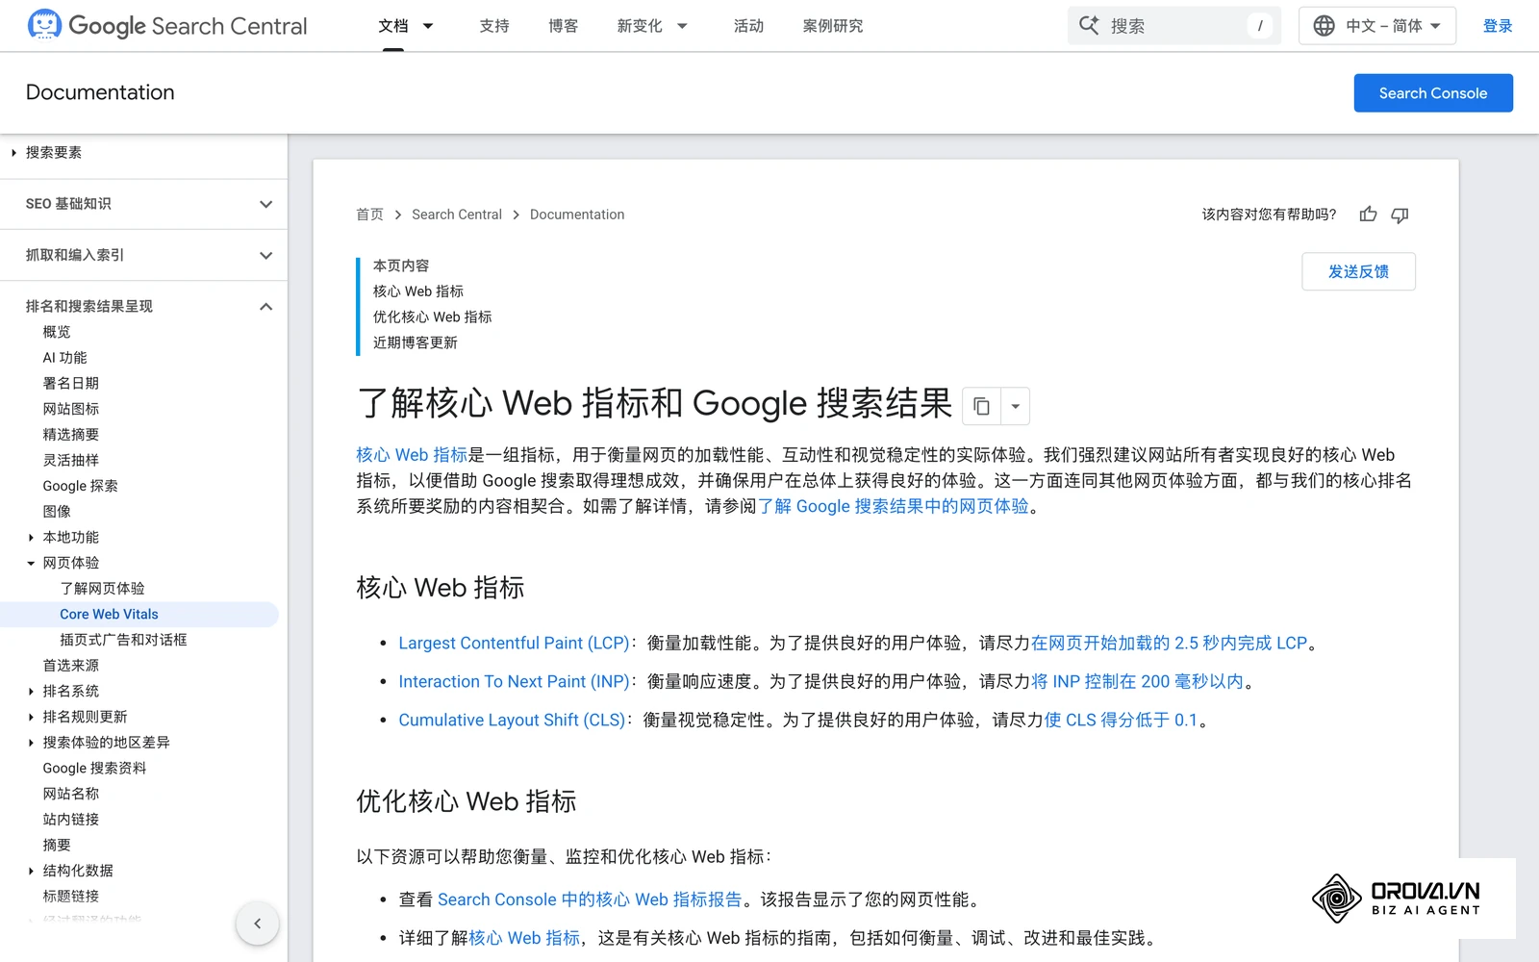1539x962 pixels.
Task: Jump to 优化核心 Web 指标 in page contents
Action: [432, 316]
